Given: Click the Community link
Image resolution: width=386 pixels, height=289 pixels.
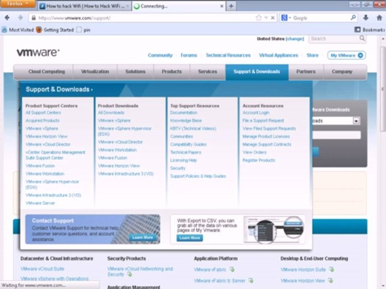Looking at the screenshot, I should tap(160, 55).
